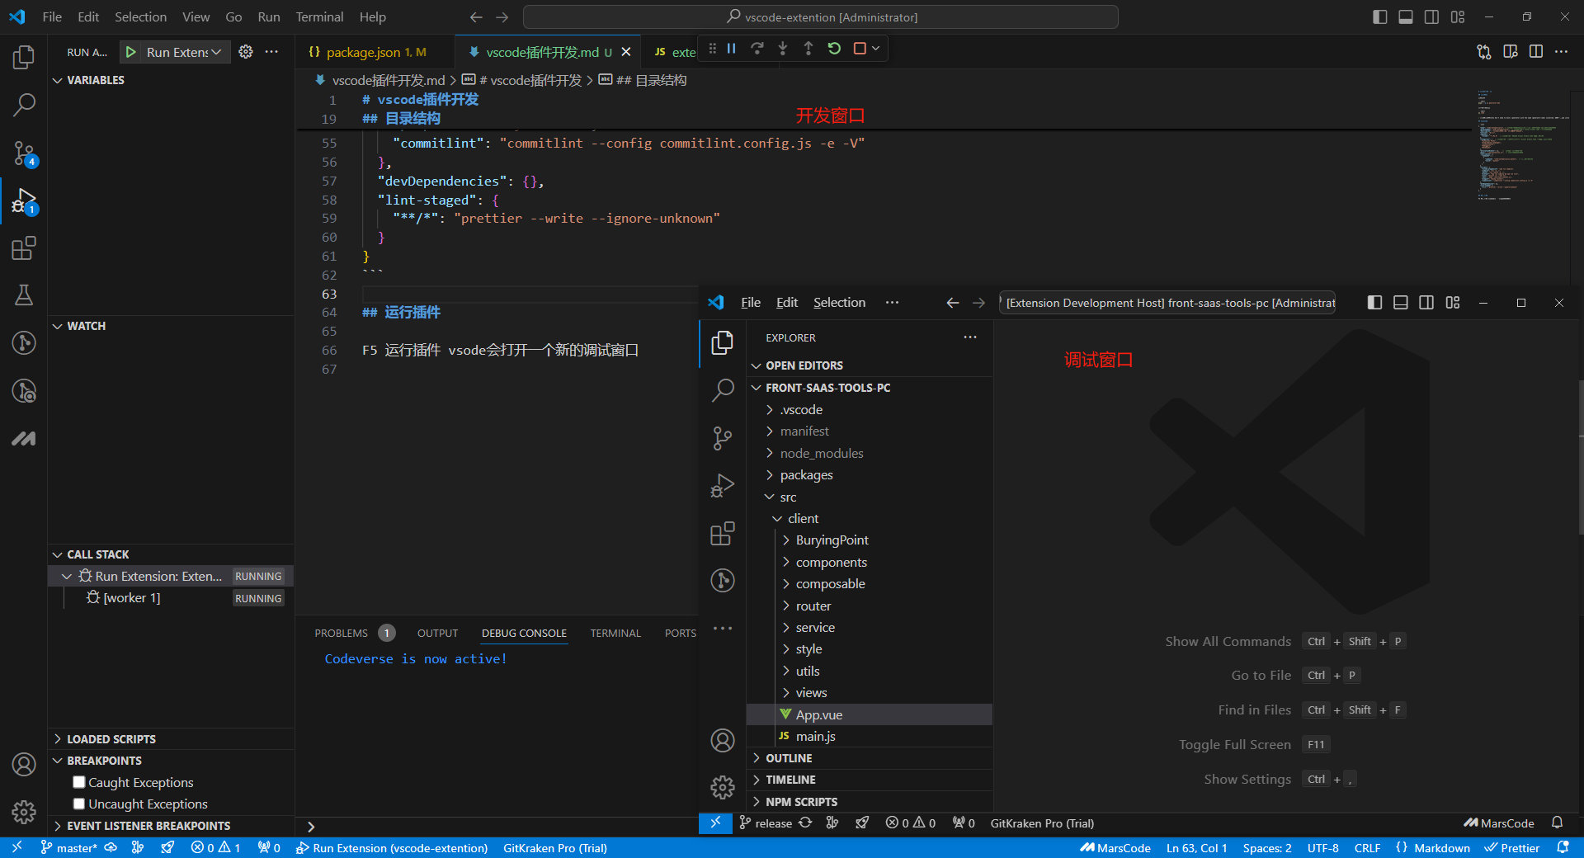Collapse the VARIABLES section
The height and width of the screenshot is (858, 1584).
coord(172,80)
